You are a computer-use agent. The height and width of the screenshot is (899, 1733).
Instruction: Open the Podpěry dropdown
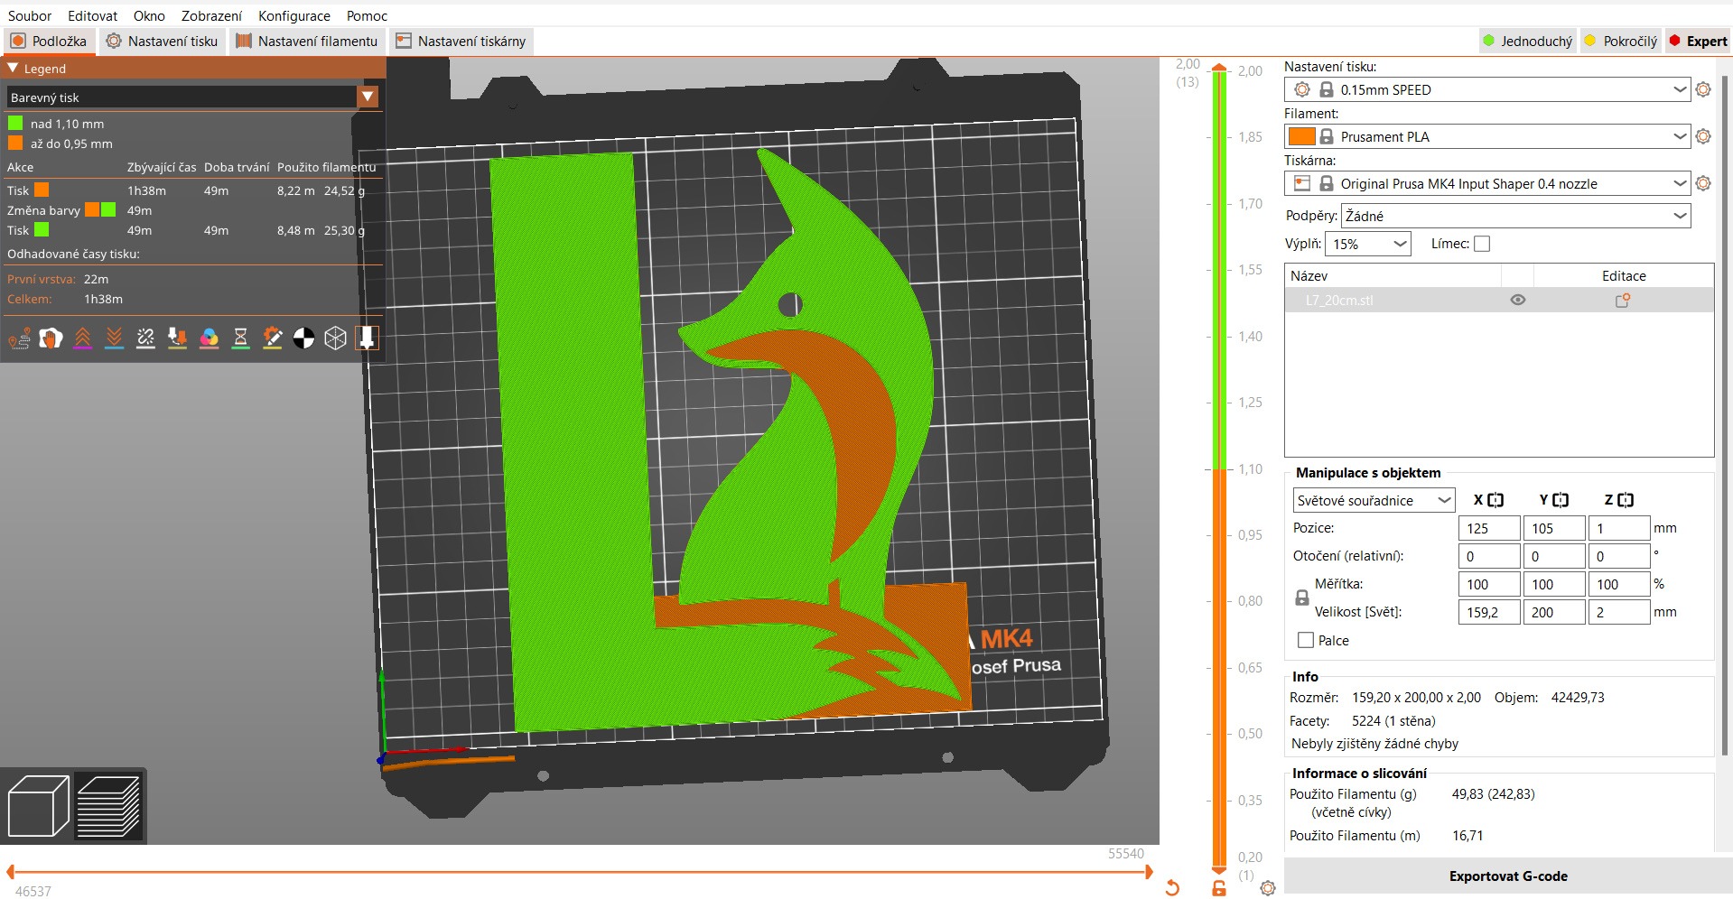pos(1515,216)
